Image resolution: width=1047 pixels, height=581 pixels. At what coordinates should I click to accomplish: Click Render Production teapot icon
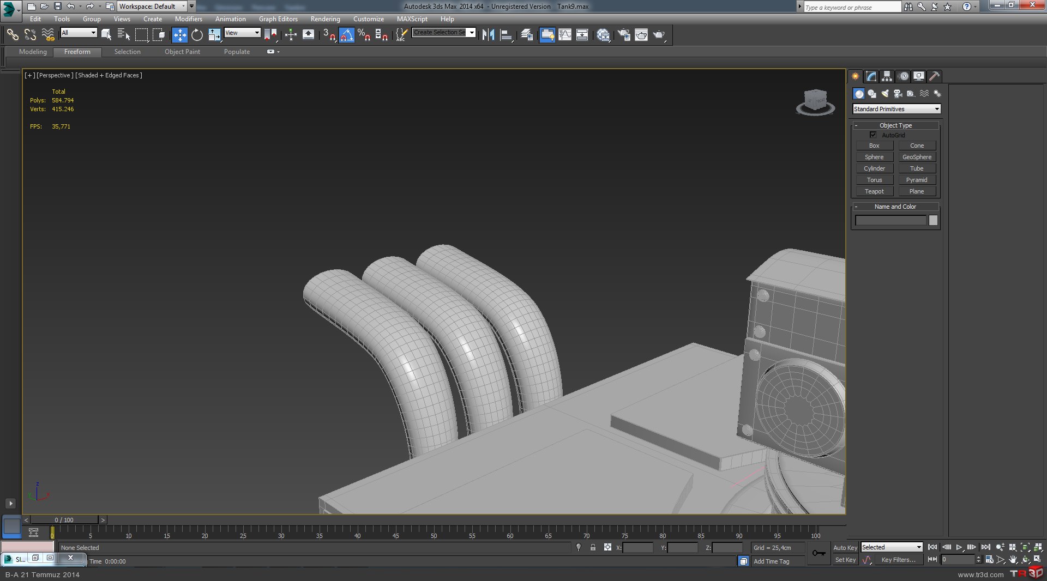659,35
